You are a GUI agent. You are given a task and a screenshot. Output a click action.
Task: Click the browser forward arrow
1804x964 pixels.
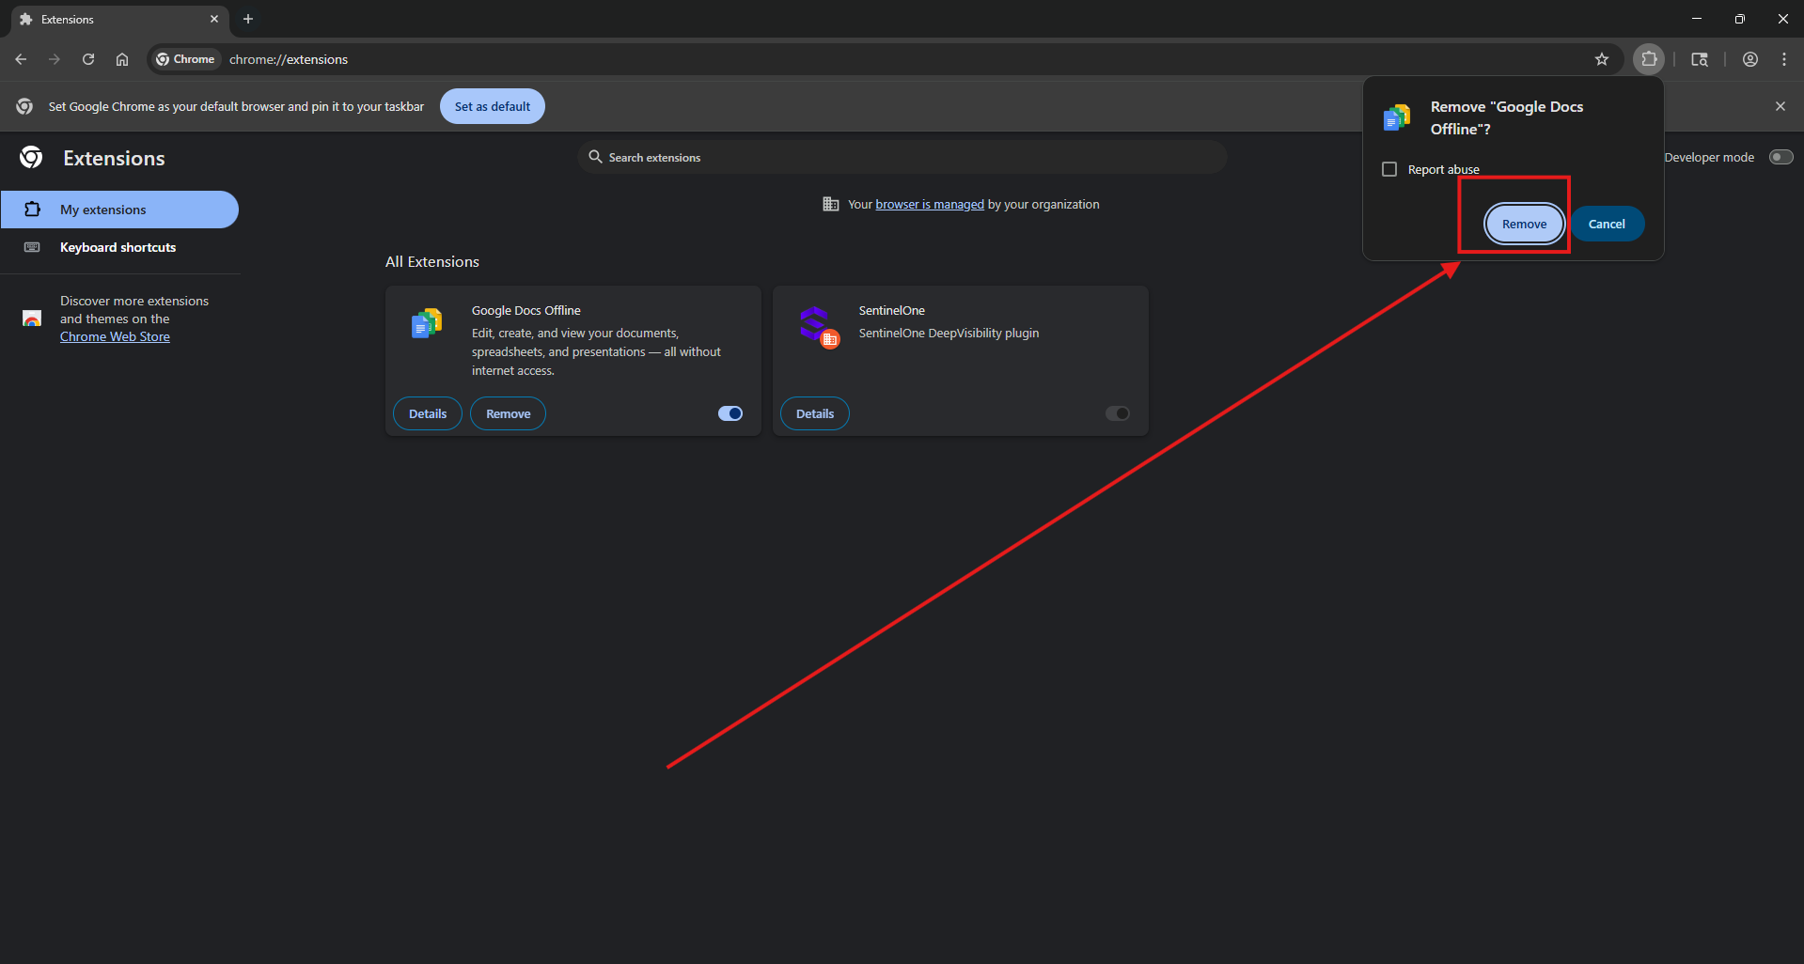click(55, 59)
